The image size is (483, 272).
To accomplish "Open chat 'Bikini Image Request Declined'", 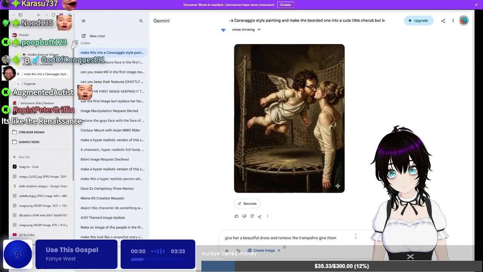I will pyautogui.click(x=105, y=159).
